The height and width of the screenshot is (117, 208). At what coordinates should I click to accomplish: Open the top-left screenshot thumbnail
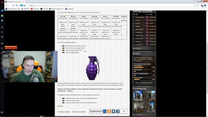click(x=138, y=96)
